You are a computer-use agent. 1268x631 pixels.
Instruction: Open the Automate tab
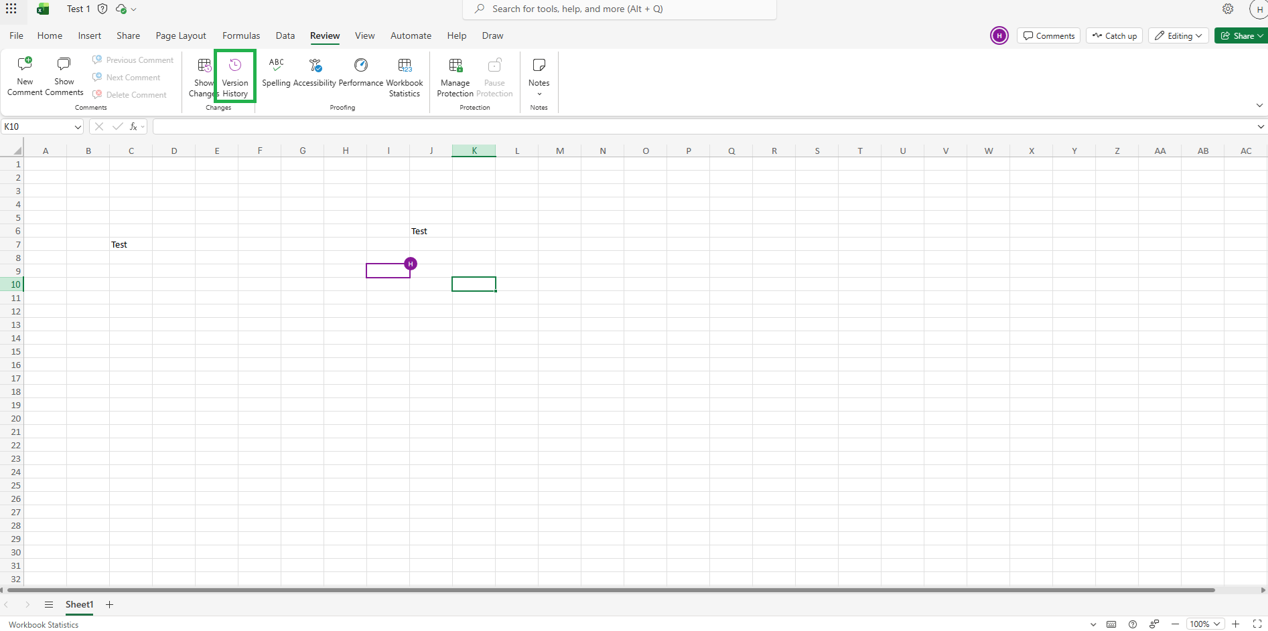click(x=411, y=35)
